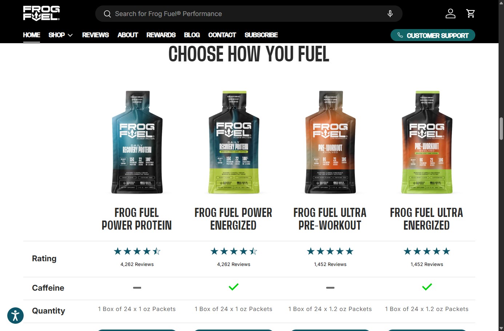
Task: Click Frog Fuel Ultra Energized star rating
Action: tap(427, 251)
